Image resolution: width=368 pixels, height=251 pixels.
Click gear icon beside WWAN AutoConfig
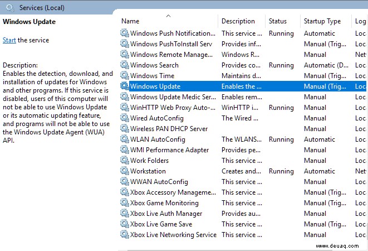tap(125, 181)
